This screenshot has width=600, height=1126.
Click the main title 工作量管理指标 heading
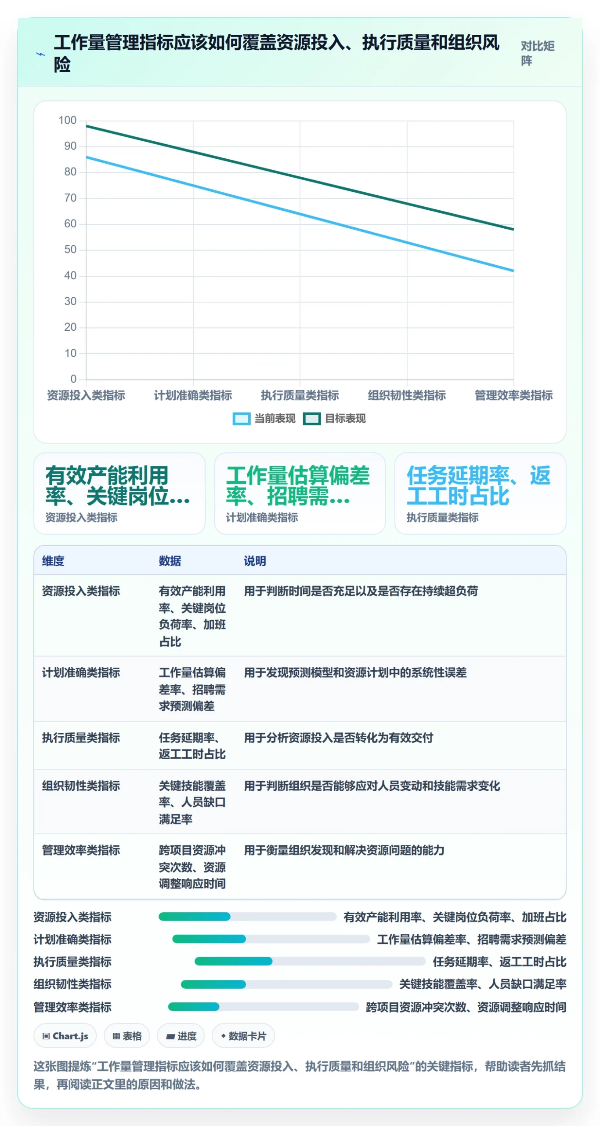pyautogui.click(x=277, y=53)
